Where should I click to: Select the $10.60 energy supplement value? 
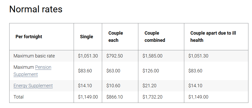coord(113,86)
